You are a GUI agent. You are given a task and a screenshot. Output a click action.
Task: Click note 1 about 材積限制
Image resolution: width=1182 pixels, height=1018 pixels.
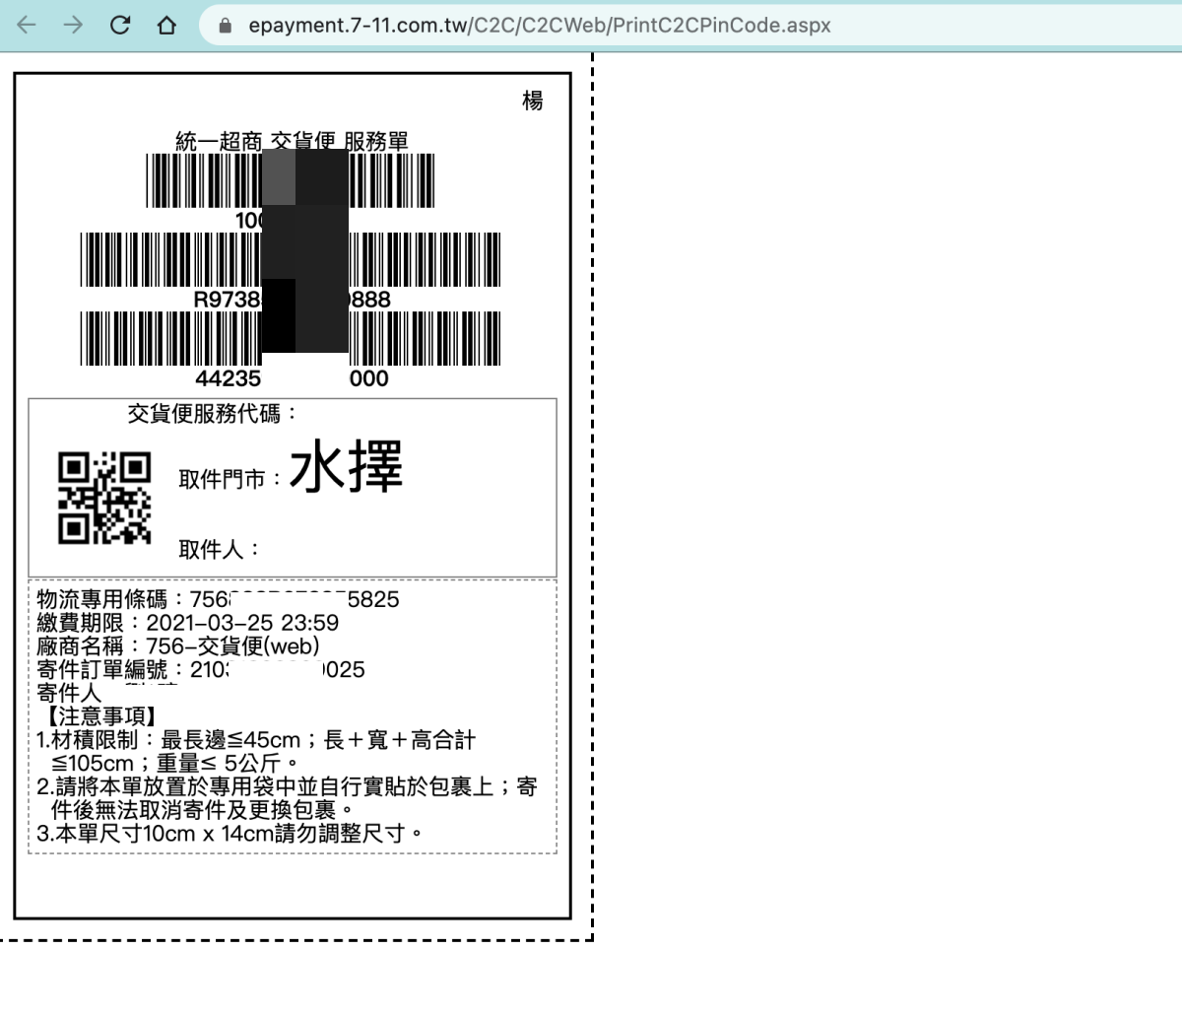(x=256, y=751)
